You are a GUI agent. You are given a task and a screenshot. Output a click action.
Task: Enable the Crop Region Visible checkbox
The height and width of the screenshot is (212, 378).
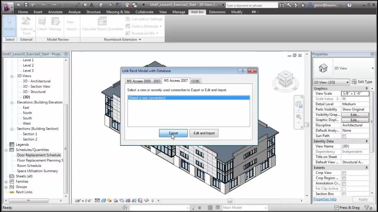(x=344, y=178)
